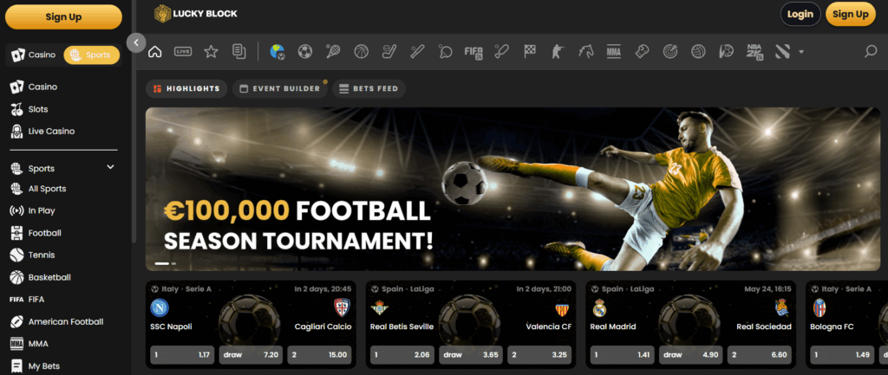Select the Dota 2 icon
Screen dimensions: 888x375
point(783,51)
